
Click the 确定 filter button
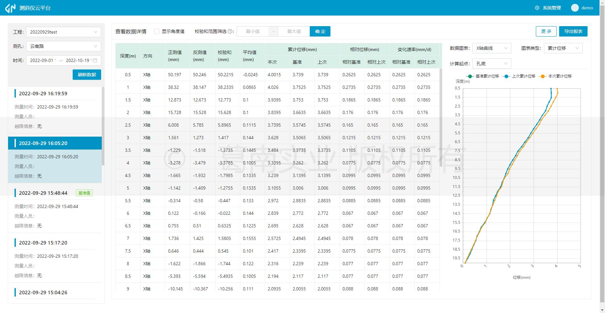(x=320, y=31)
